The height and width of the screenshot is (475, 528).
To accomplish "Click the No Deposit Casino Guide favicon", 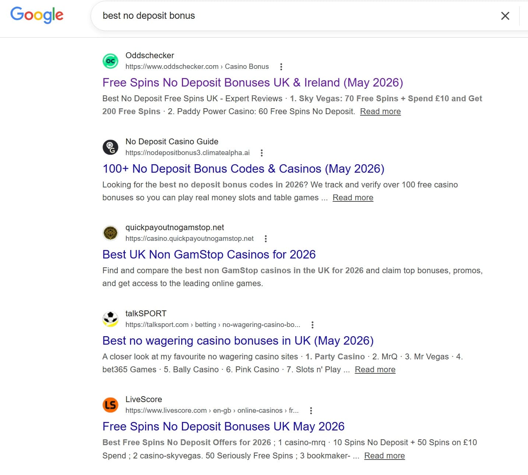I will tap(110, 147).
